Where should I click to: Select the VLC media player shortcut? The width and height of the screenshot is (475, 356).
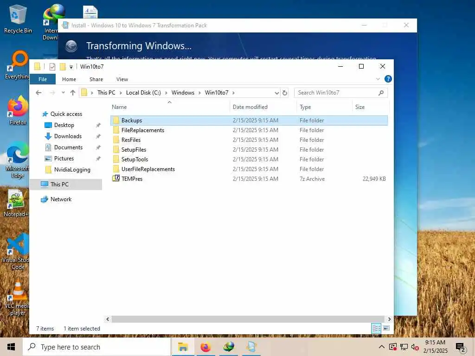pyautogui.click(x=17, y=298)
